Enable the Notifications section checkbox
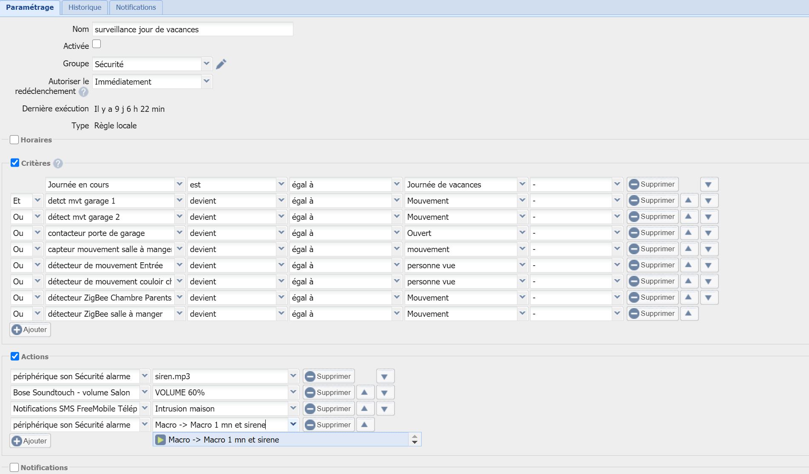 click(14, 467)
